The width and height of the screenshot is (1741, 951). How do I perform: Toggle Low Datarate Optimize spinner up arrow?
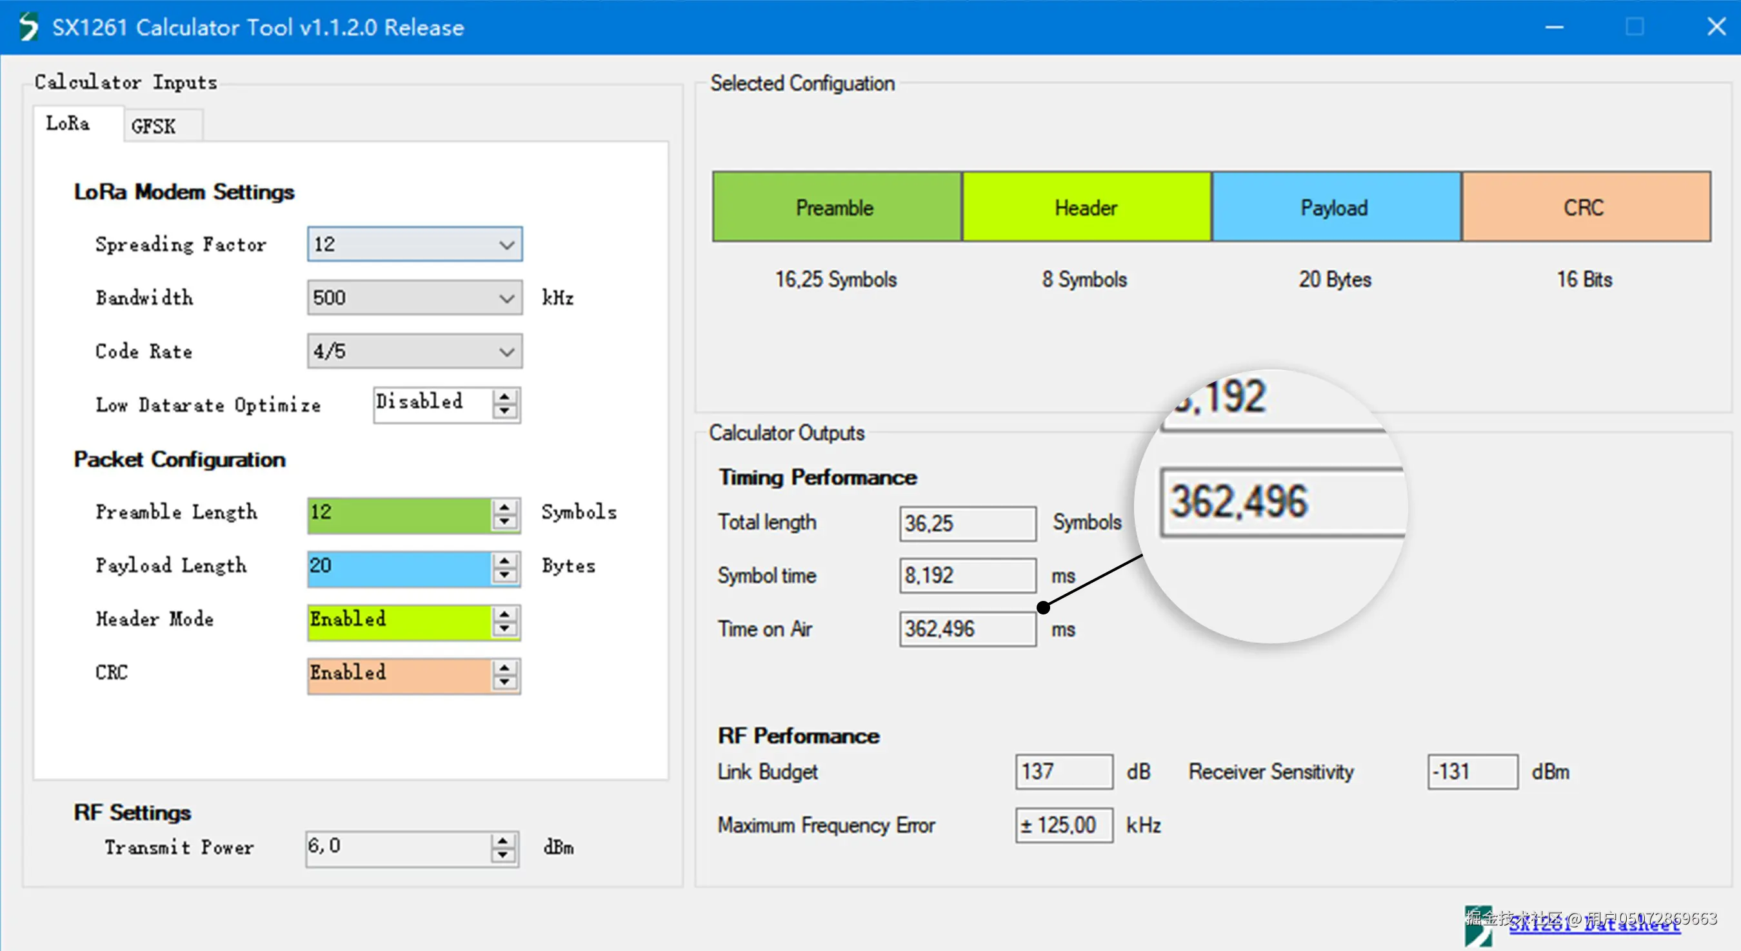pyautogui.click(x=504, y=397)
